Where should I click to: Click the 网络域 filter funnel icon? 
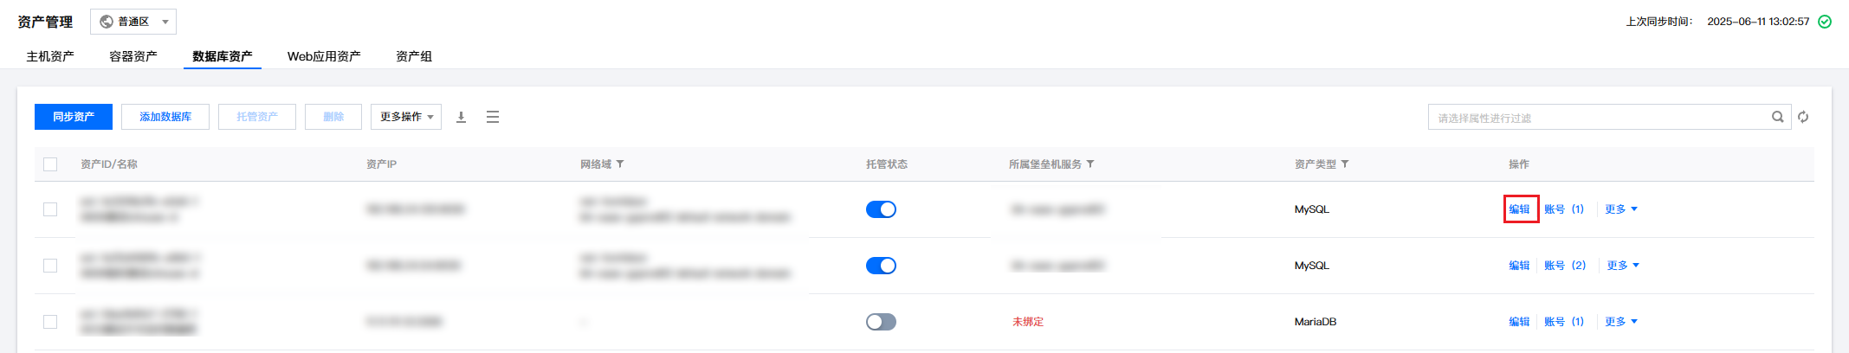(620, 164)
